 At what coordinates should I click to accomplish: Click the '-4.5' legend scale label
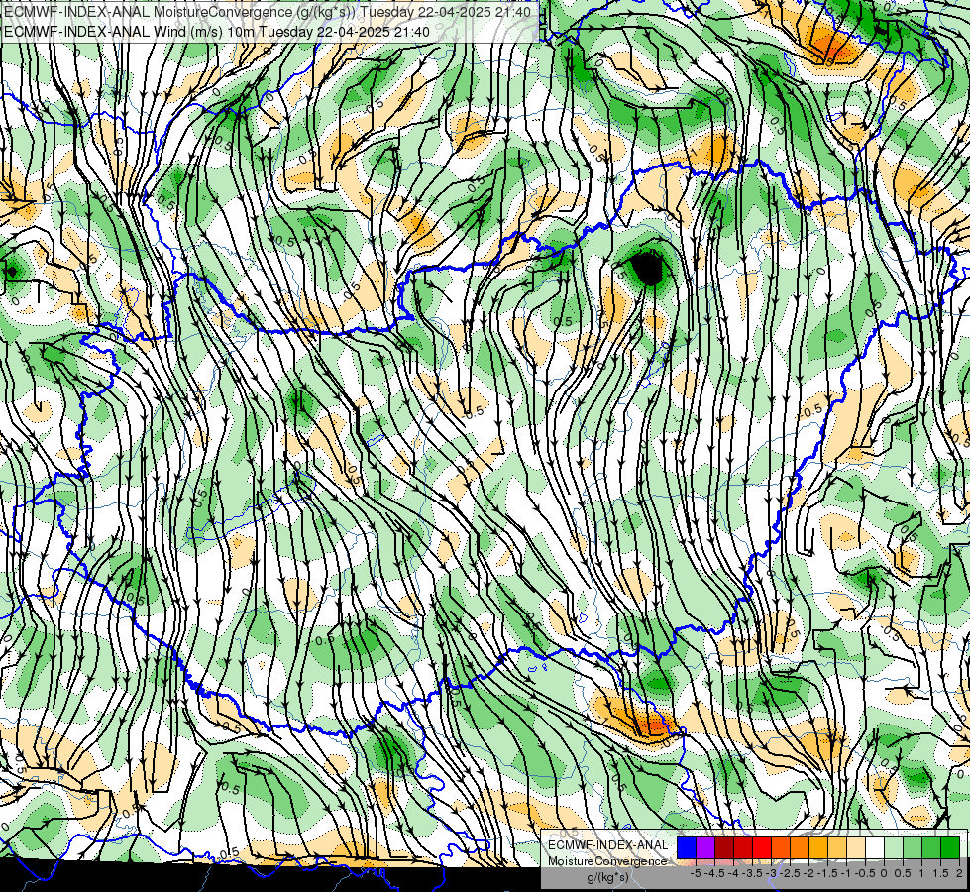point(714,873)
